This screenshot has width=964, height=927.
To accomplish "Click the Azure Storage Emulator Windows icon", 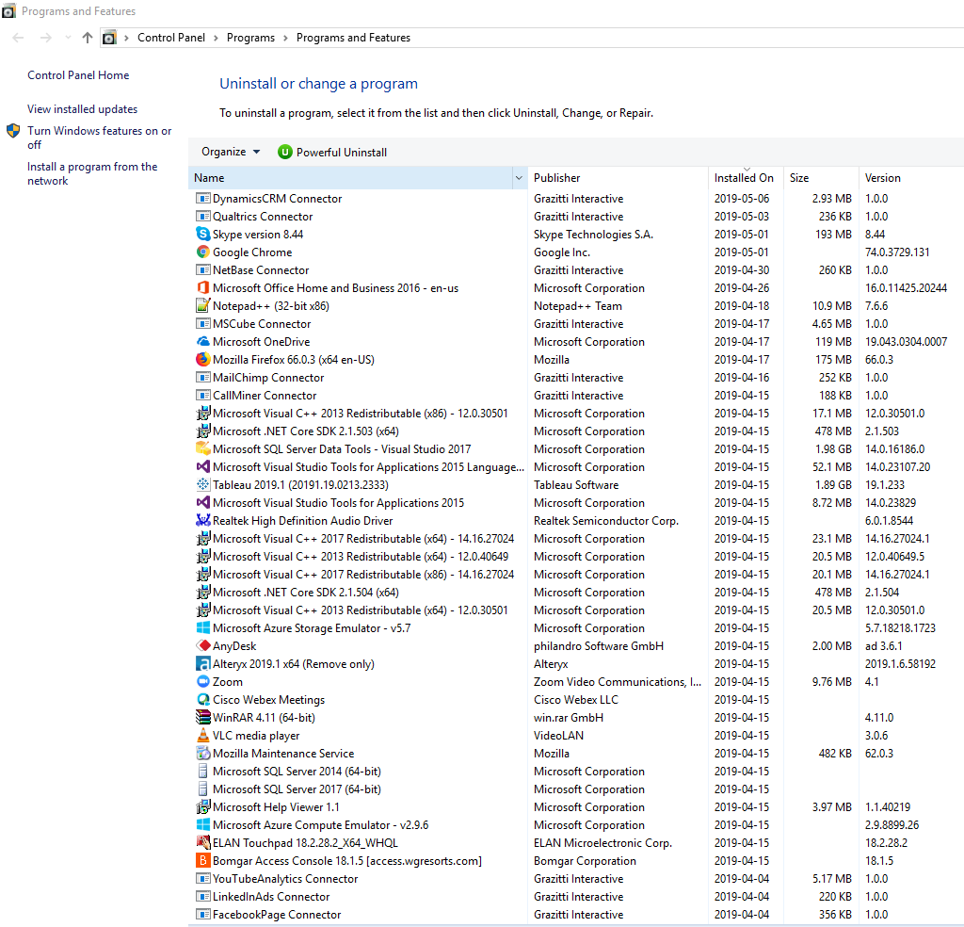I will [x=203, y=628].
